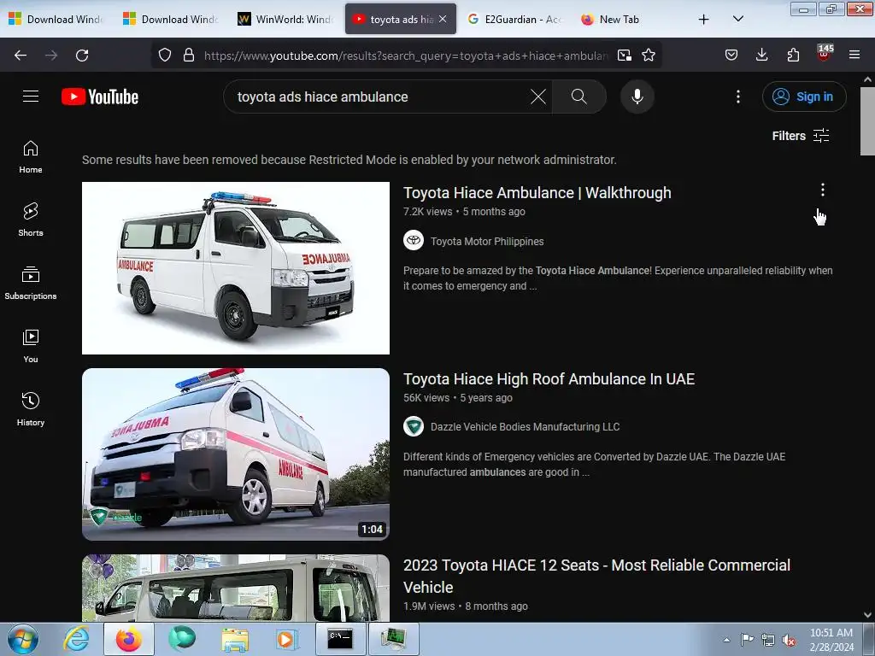View site security padlock info
Screen dimensions: 875x656
[x=189, y=55]
